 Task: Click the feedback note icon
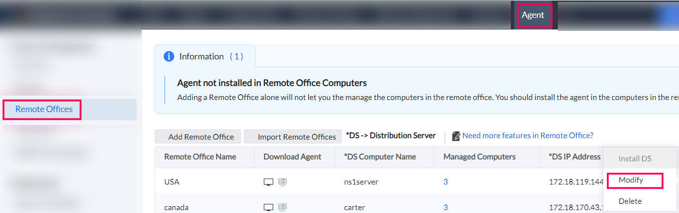pos(456,136)
